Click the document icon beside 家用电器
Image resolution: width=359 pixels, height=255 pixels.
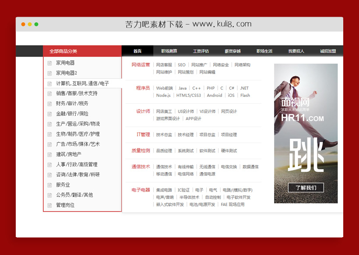[50, 63]
